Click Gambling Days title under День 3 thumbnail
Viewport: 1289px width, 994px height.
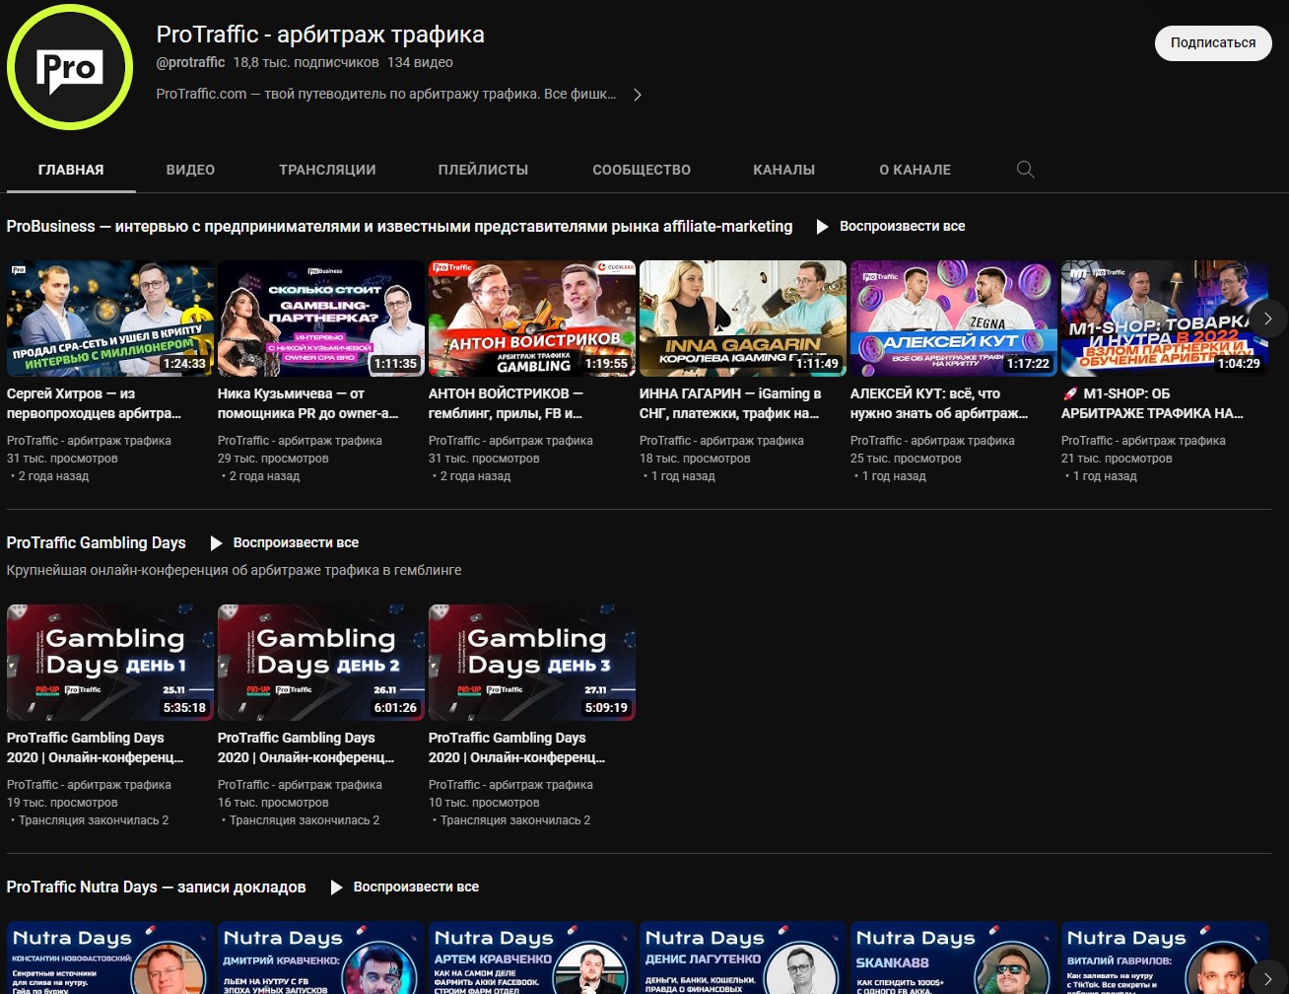[x=516, y=747]
